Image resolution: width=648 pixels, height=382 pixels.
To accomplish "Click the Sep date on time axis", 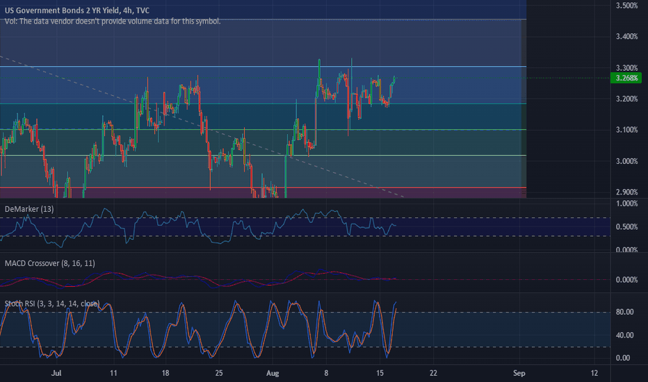I will (519, 373).
